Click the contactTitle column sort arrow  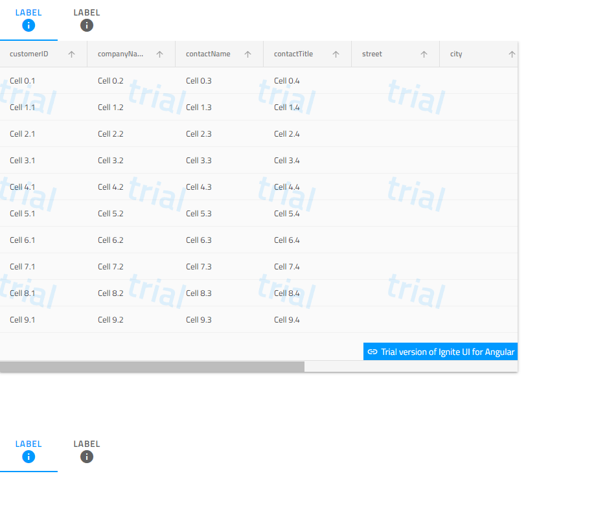pos(336,54)
